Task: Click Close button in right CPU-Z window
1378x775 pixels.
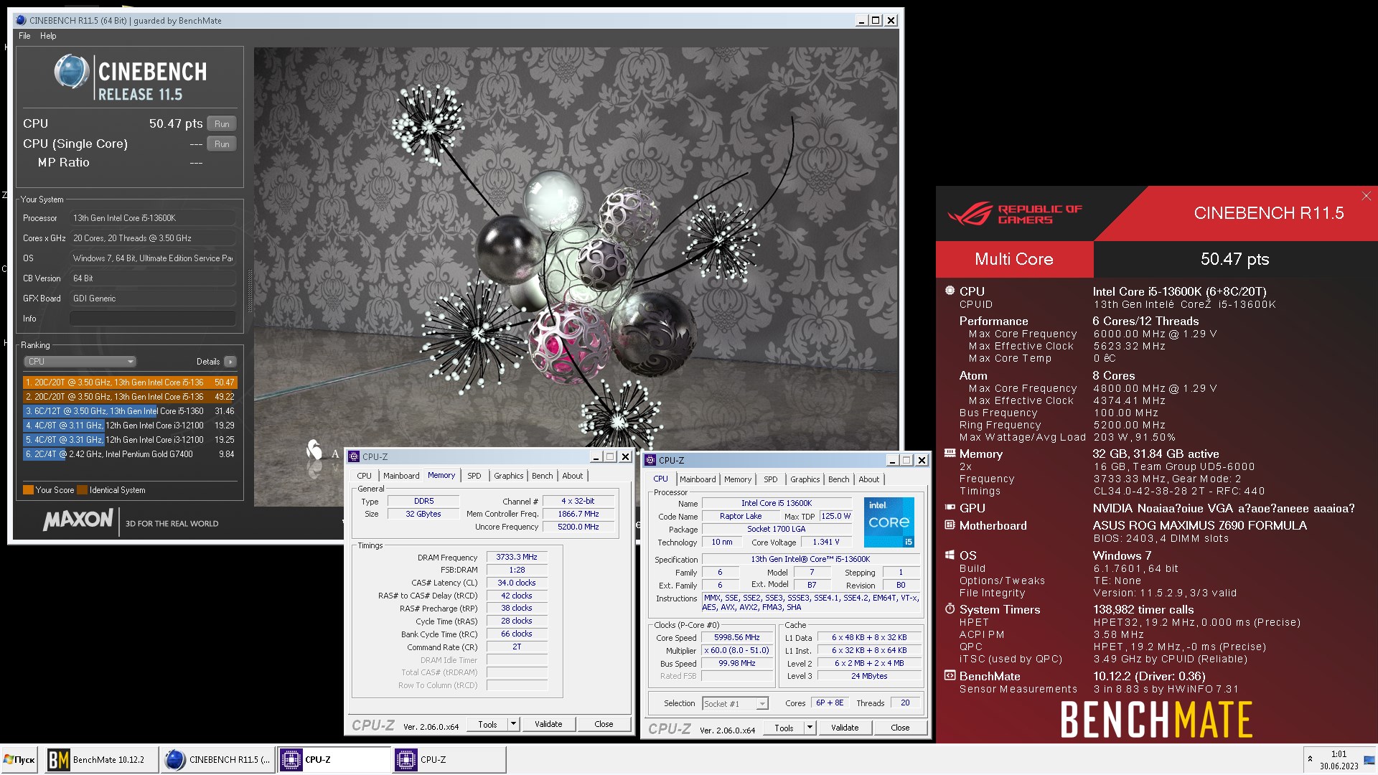Action: 900,728
